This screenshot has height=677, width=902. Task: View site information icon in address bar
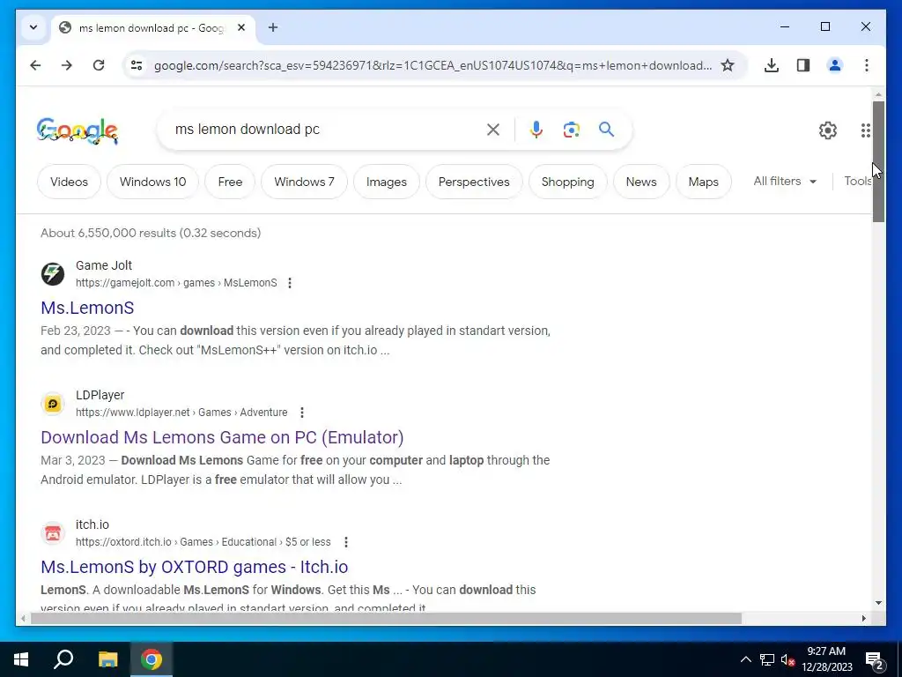[137, 65]
